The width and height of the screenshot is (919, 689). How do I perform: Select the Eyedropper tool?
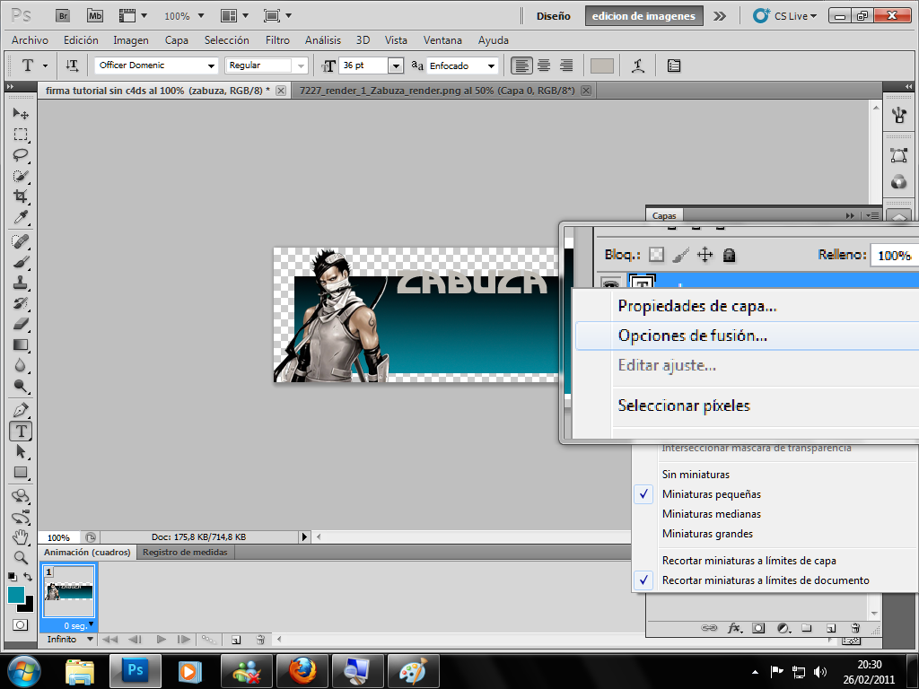tap(21, 217)
